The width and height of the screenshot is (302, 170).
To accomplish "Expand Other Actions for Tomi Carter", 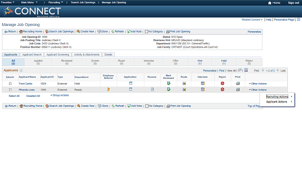I will tap(258, 84).
